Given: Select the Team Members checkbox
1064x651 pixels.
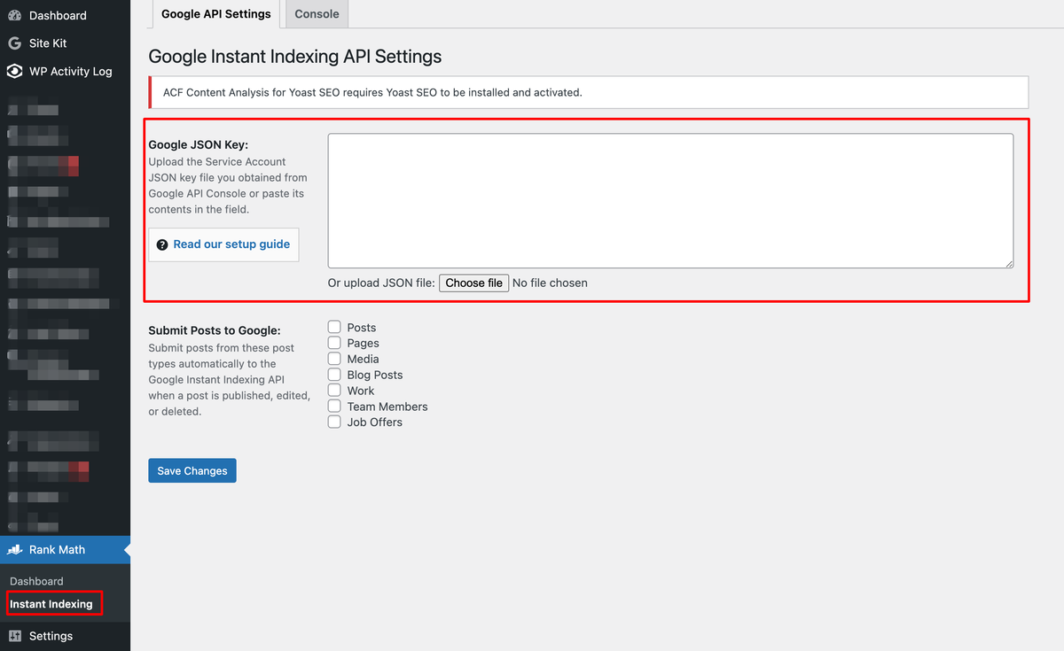Looking at the screenshot, I should click(x=334, y=407).
